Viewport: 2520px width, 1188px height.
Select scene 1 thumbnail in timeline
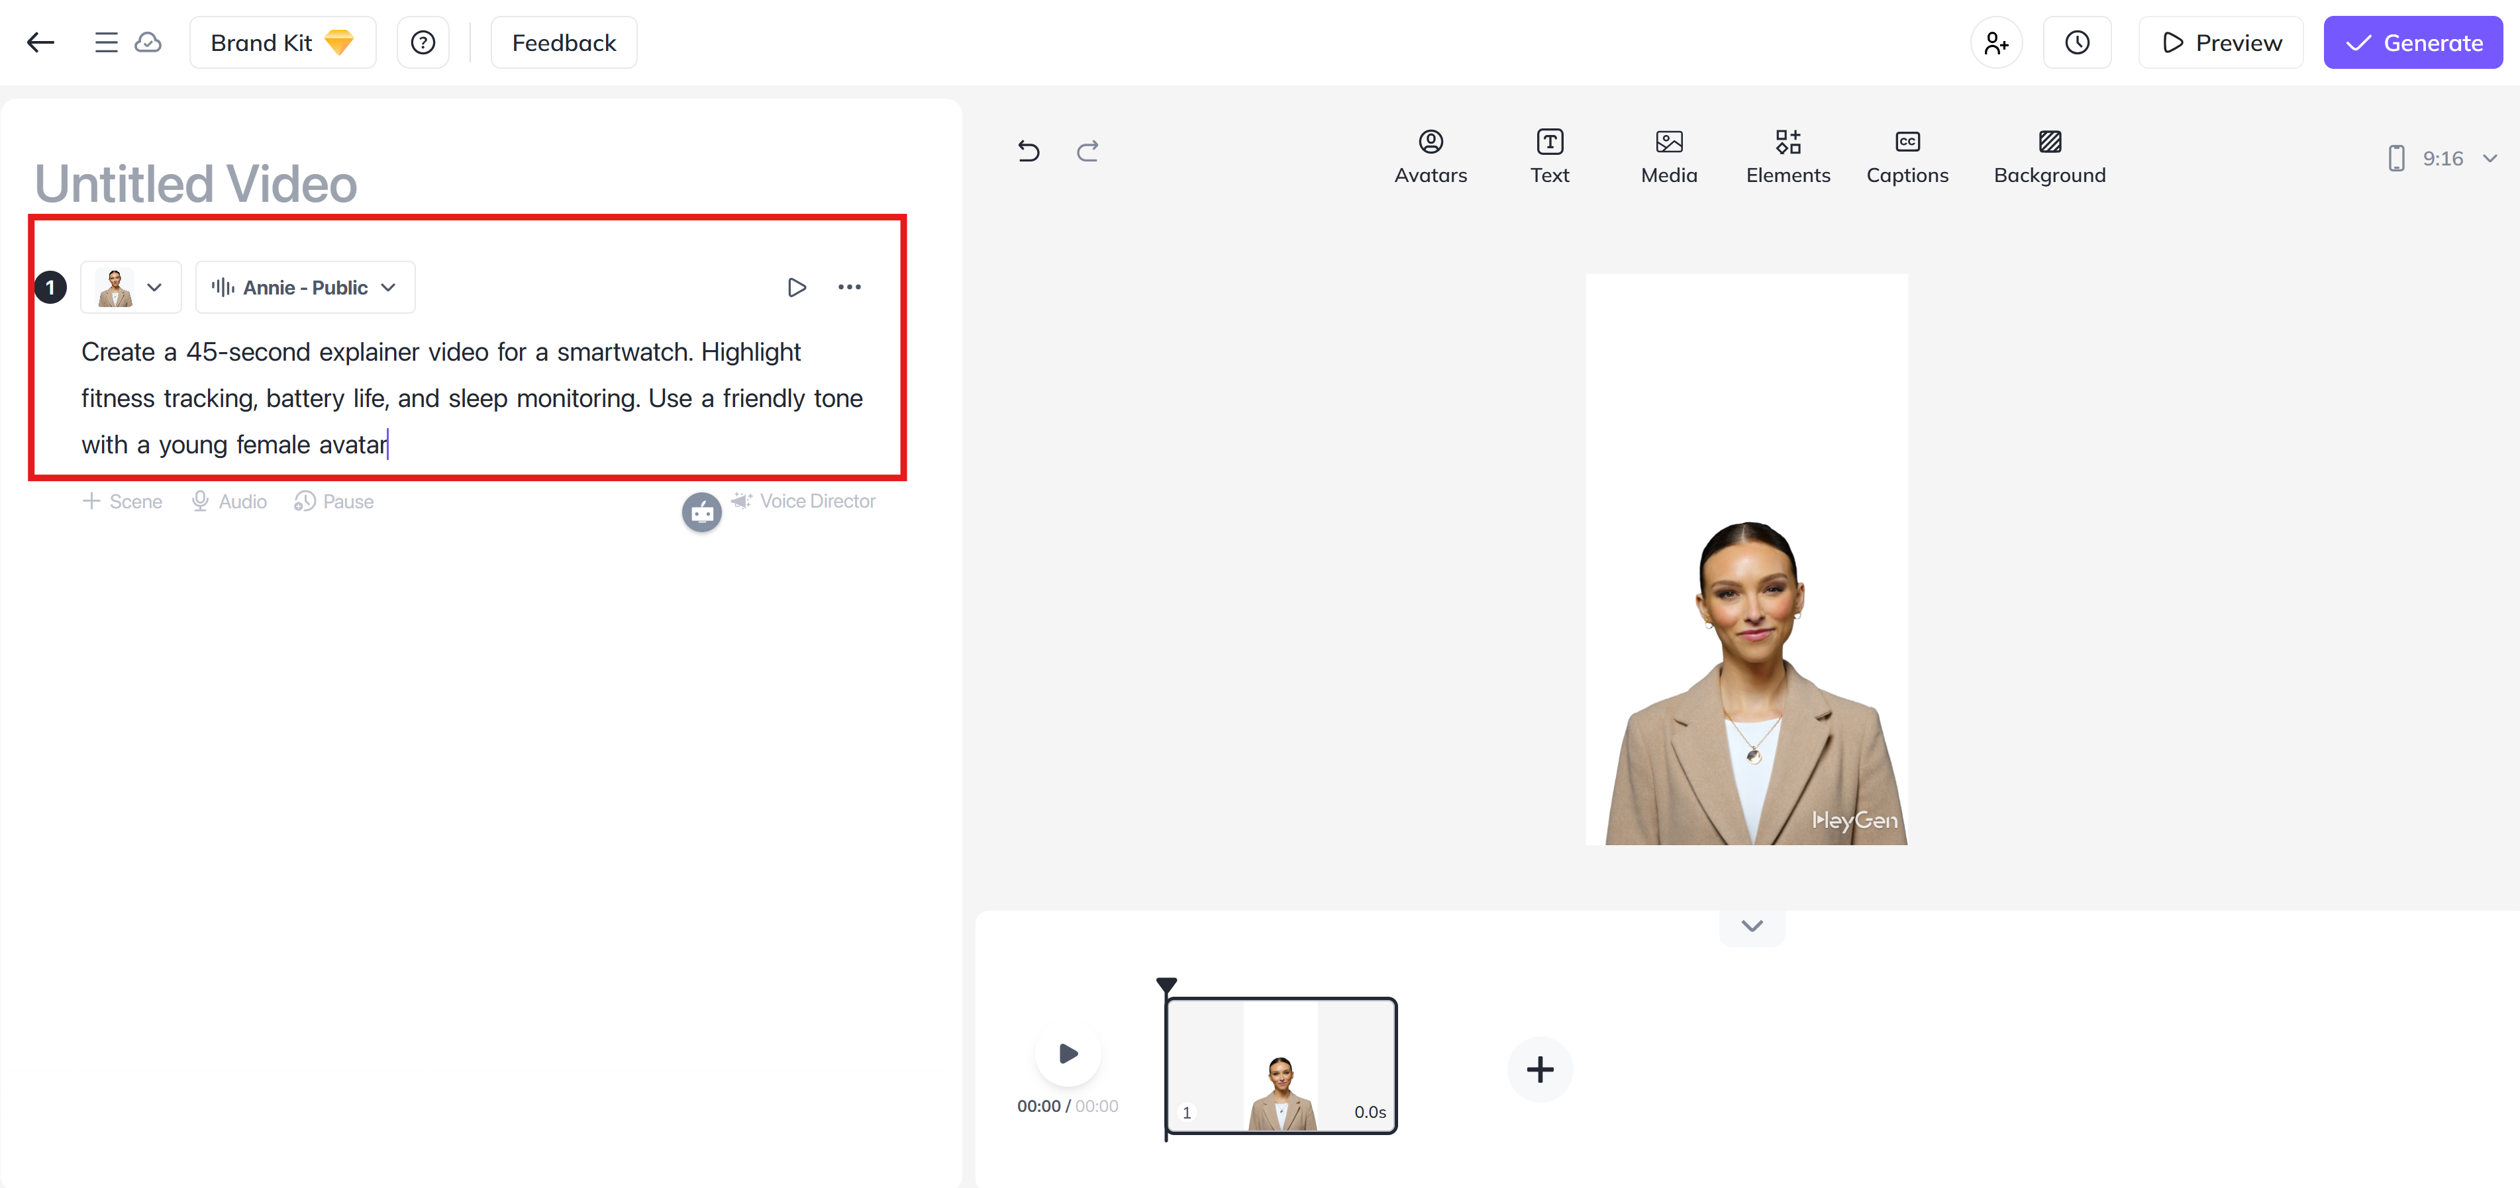click(x=1281, y=1066)
